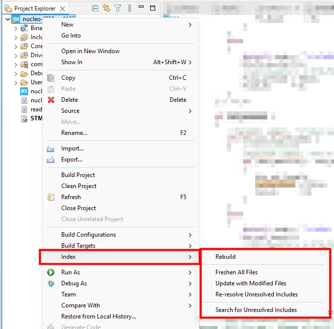Close the Project Explorer tab
Image resolution: width=334 pixels, height=329 pixels.
62,9
